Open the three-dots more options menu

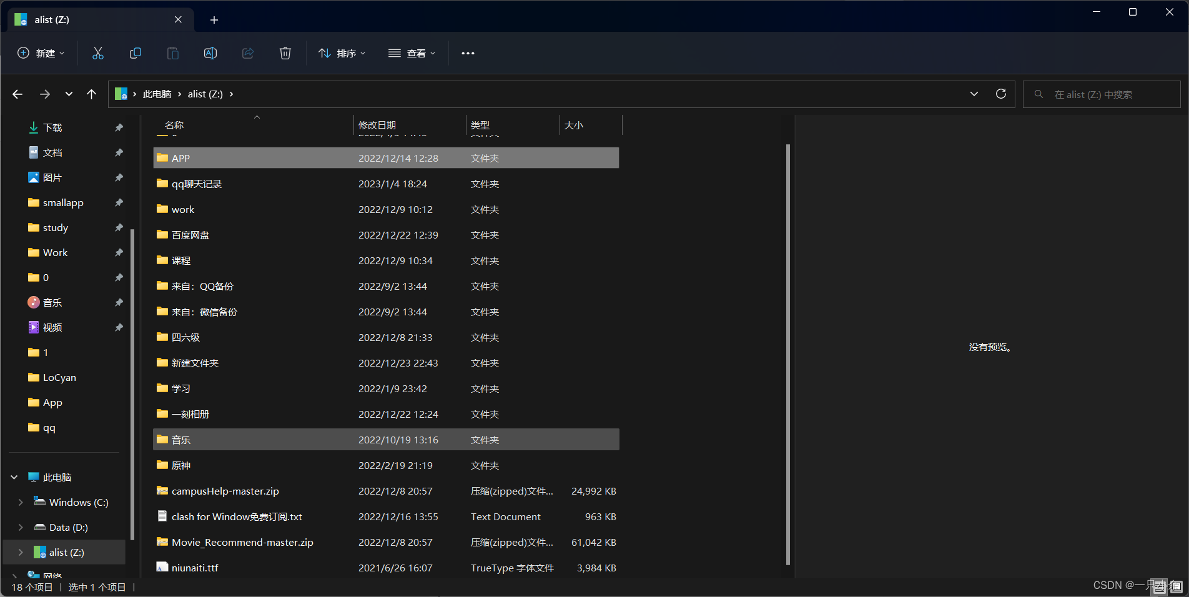click(x=468, y=53)
